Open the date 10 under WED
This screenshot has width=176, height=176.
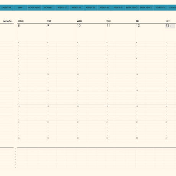(x=79, y=26)
